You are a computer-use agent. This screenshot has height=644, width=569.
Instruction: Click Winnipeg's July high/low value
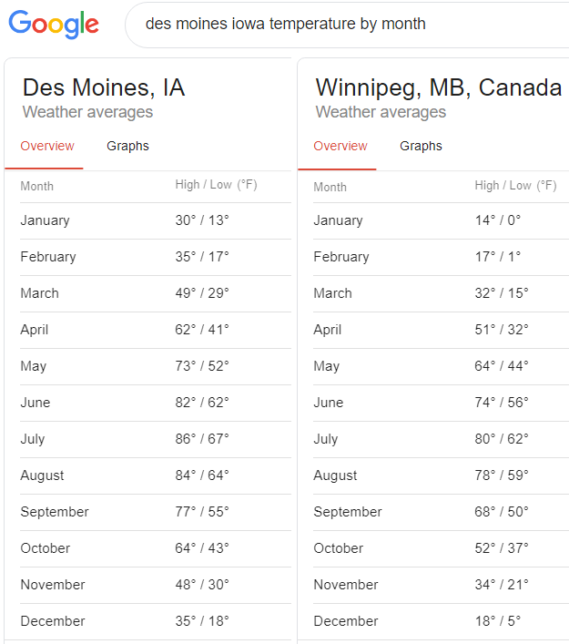pos(502,439)
